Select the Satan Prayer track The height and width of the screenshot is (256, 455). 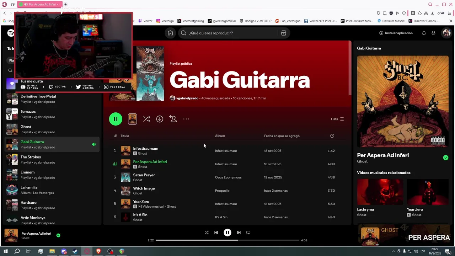tap(227, 177)
